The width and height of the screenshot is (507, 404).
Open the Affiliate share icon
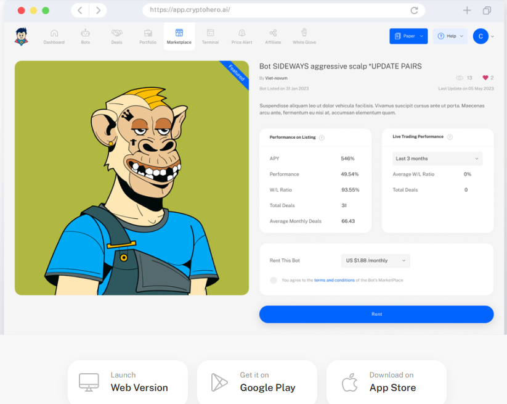pyautogui.click(x=273, y=33)
